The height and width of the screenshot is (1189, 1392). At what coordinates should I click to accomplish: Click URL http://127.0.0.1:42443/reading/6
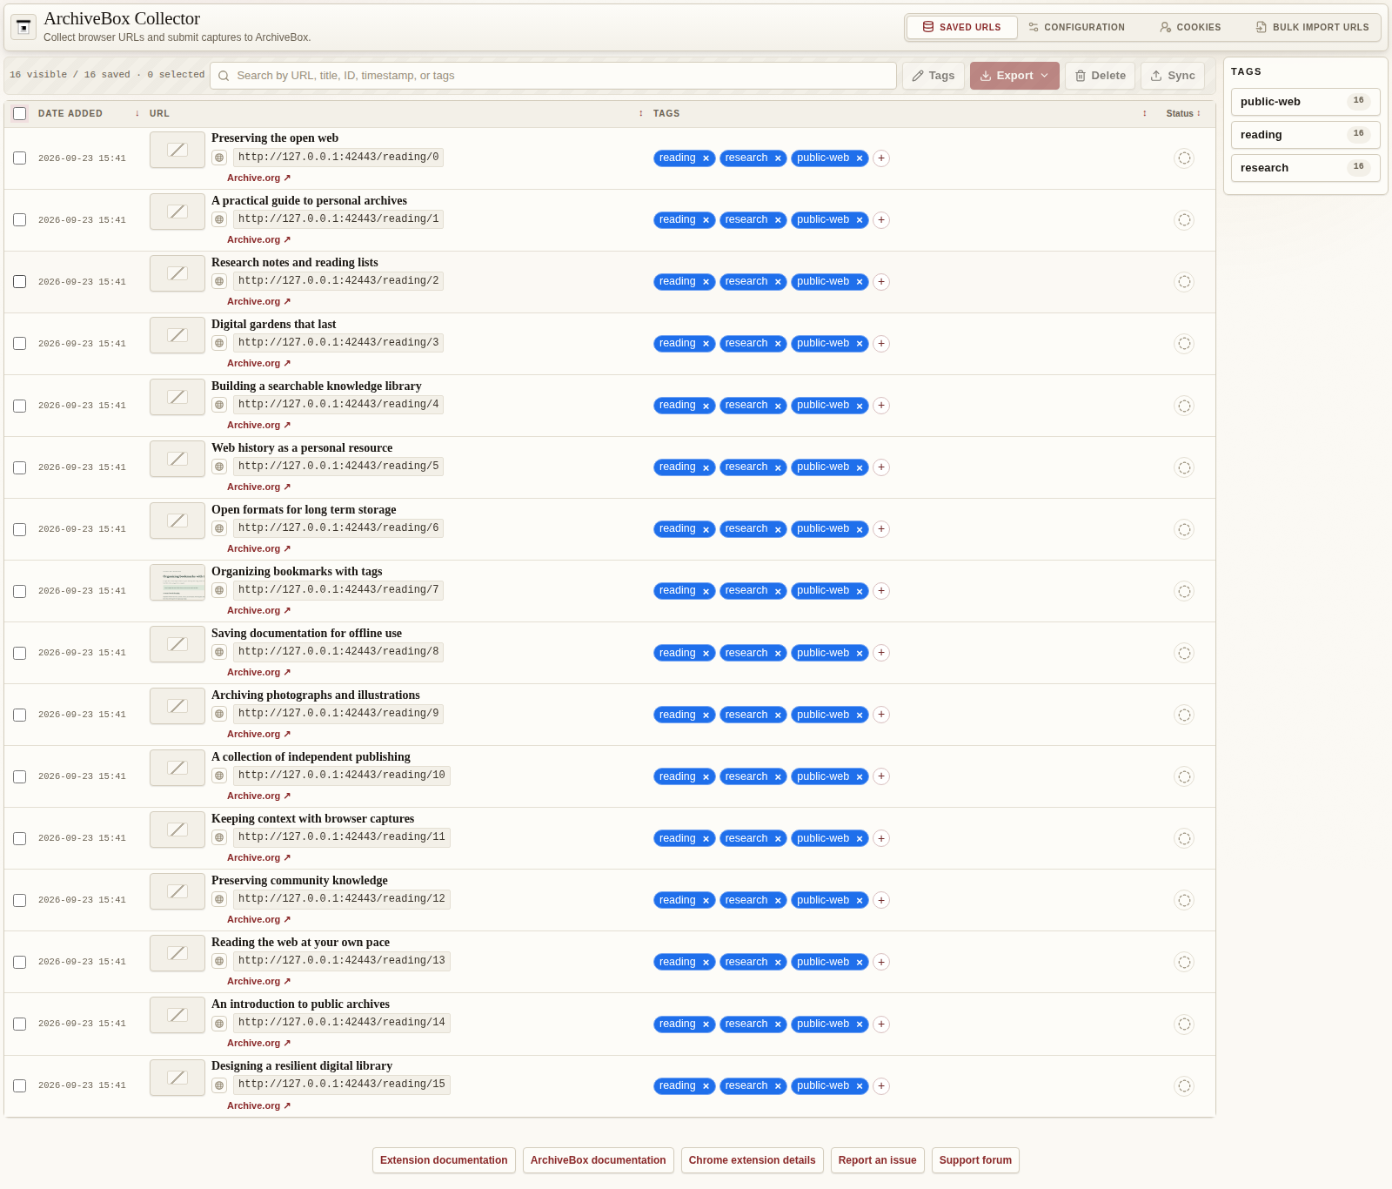(x=338, y=528)
